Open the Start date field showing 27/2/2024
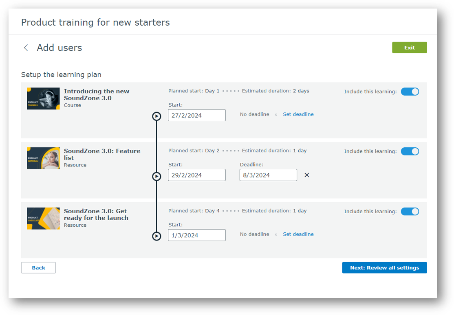 197,115
